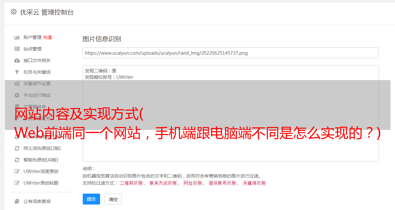Screen dimensions: 395x210
Task: Click the 说明： label
Action: pos(89,169)
